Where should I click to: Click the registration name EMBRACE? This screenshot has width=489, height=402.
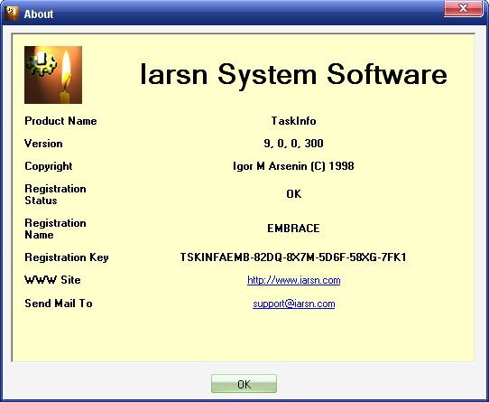click(293, 229)
